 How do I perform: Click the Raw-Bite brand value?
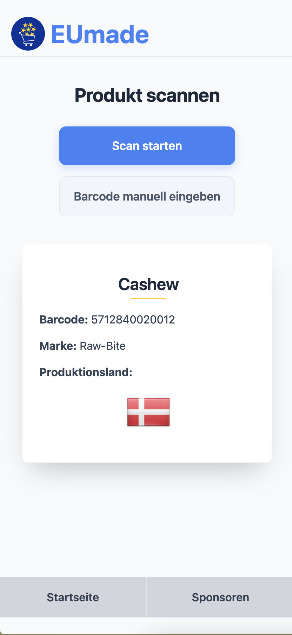103,346
